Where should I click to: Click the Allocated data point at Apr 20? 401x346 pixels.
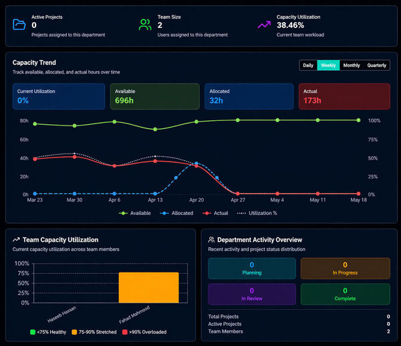click(x=196, y=163)
